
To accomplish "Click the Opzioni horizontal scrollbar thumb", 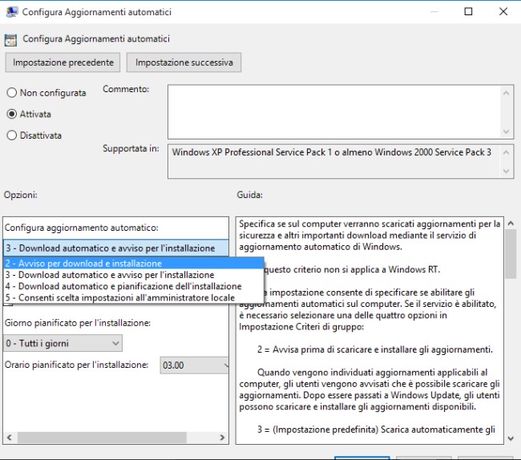I will tap(102, 438).
